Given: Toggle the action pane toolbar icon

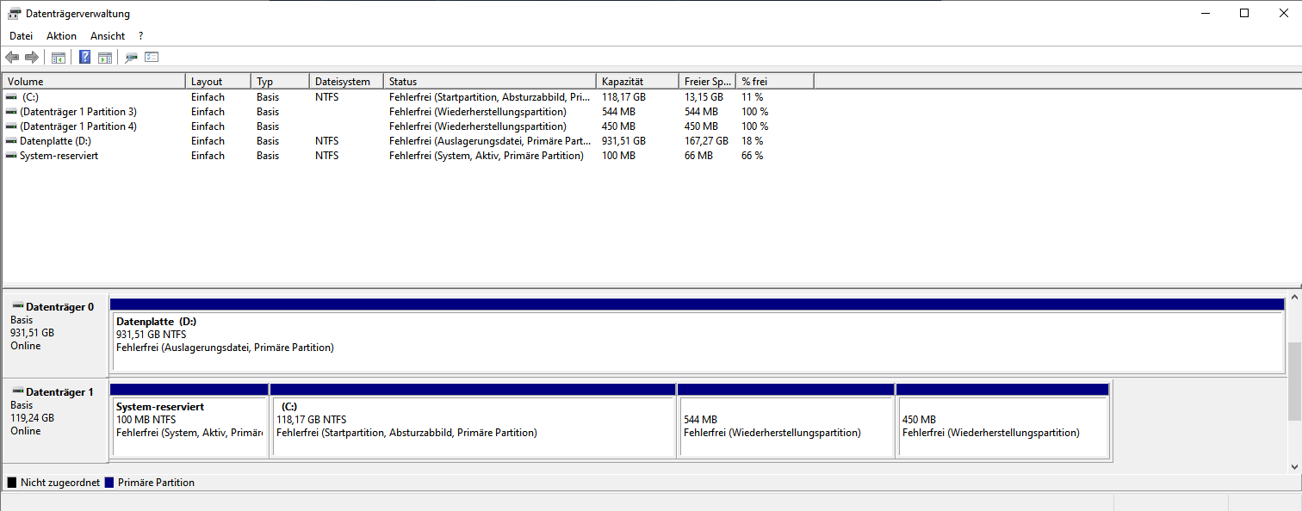Looking at the screenshot, I should point(105,58).
